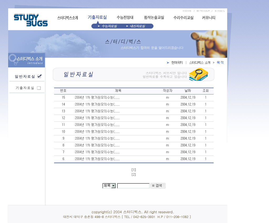Open the 커뮤니티 menu item

coord(209,18)
